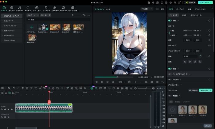Open the Media (メディア) tab
Image resolution: width=215 pixels, height=129 pixels.
(x=4, y=9)
